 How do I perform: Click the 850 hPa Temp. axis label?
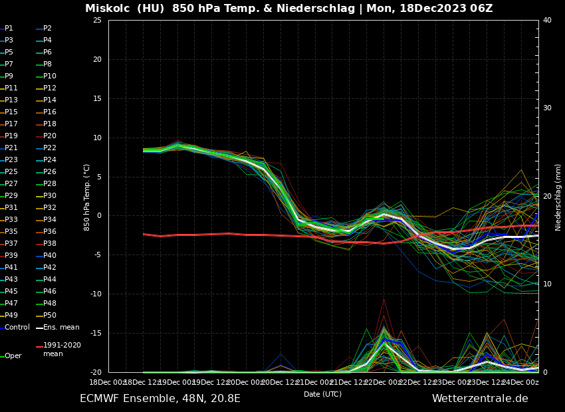87,197
